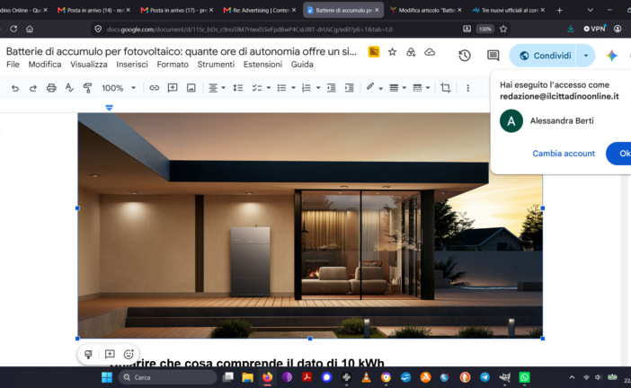Open the Modifica menu
Viewport: 631px width, 388px height.
pyautogui.click(x=45, y=65)
